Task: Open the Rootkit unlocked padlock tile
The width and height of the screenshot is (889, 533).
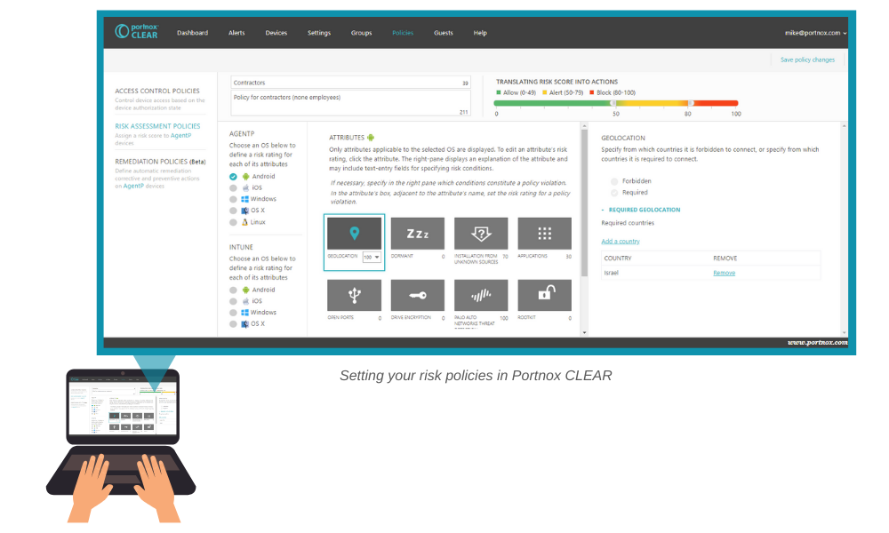Action: pos(544,295)
